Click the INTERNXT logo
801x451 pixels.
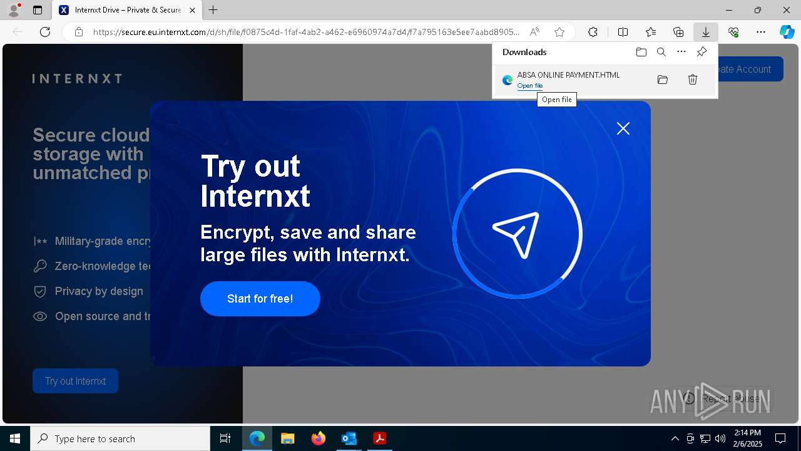(77, 78)
